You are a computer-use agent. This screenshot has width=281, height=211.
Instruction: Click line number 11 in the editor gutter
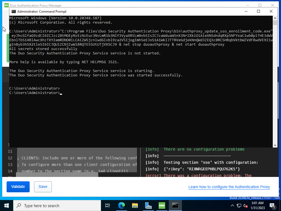[10, 151]
